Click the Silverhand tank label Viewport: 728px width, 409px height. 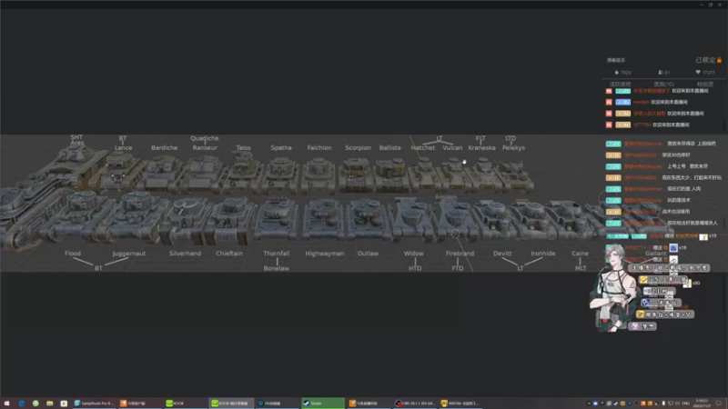pyautogui.click(x=186, y=254)
